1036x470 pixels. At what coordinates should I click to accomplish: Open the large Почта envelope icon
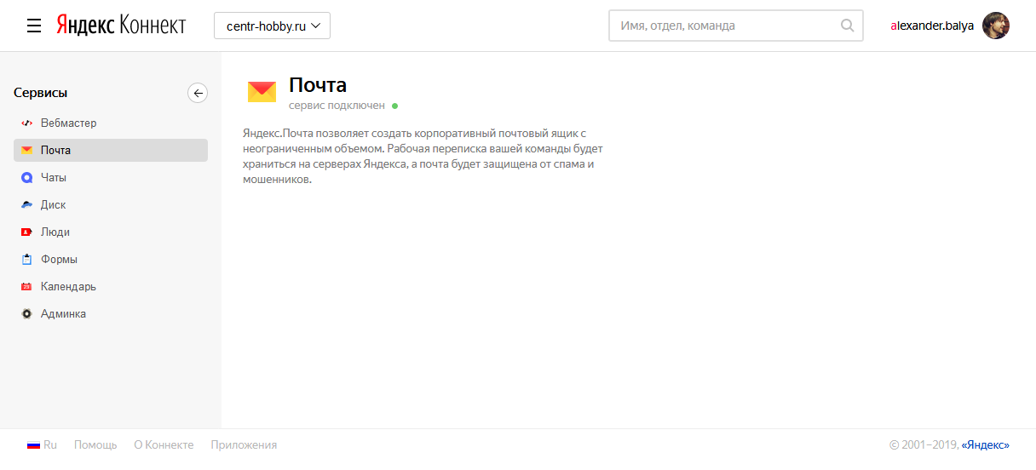point(262,92)
